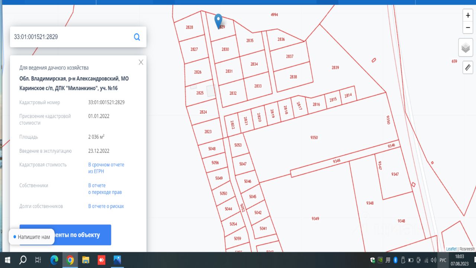Select parcel 2815 on the map

[x=333, y=99]
